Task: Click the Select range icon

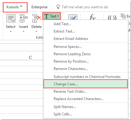Action: pos(11,18)
